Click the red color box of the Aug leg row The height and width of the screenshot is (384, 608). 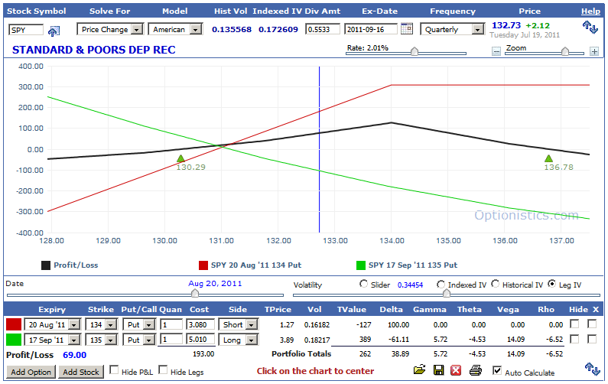point(14,324)
